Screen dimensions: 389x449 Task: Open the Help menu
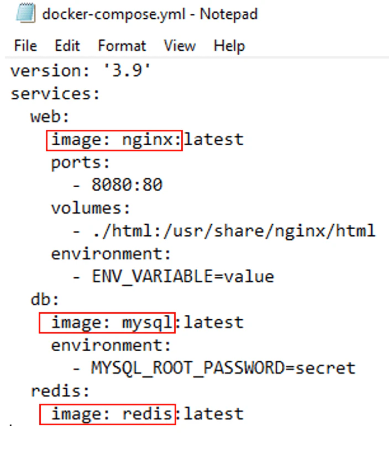coord(229,46)
